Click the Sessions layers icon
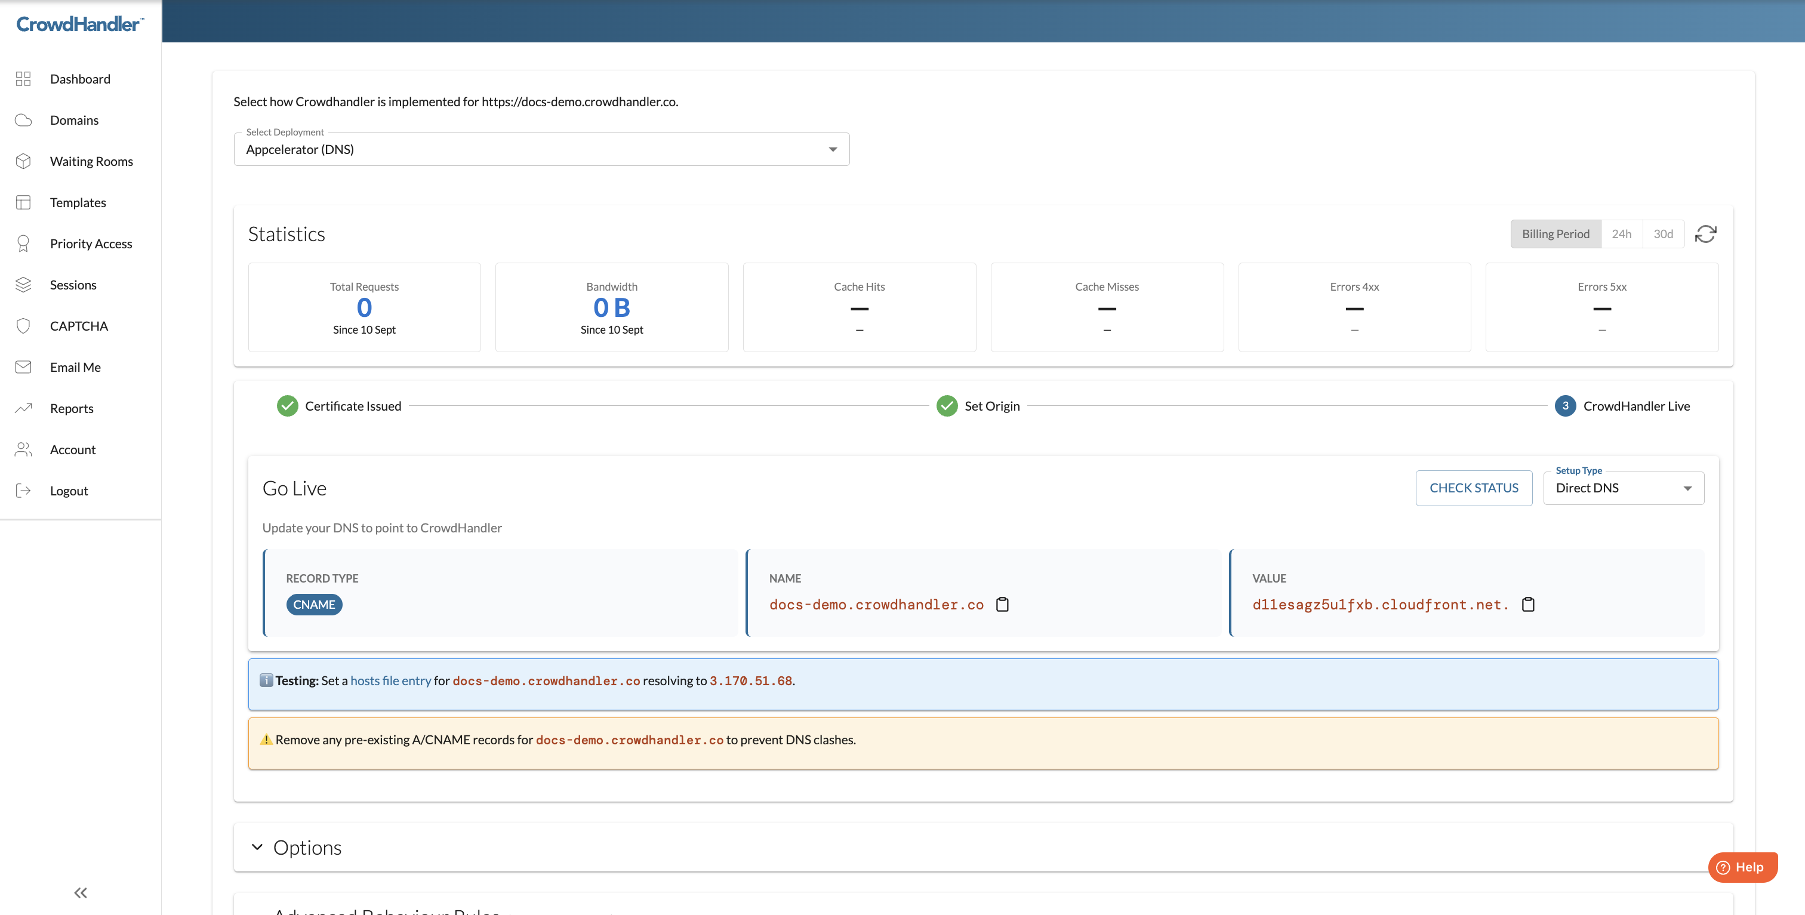 (x=23, y=285)
